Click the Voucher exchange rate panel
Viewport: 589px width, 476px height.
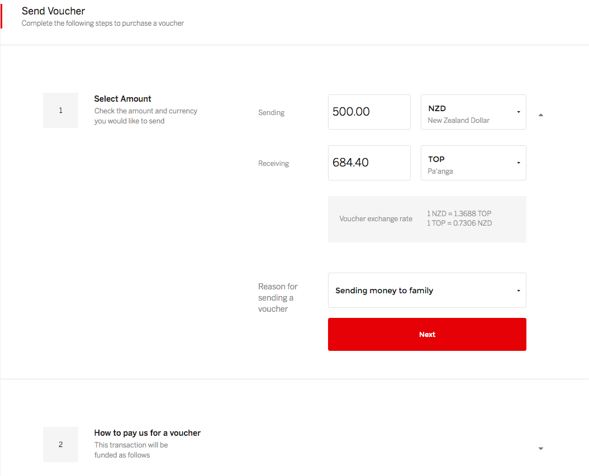pyautogui.click(x=427, y=219)
